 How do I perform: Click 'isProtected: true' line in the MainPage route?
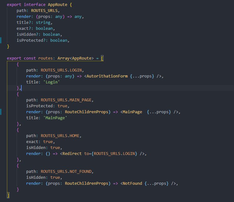(48, 106)
